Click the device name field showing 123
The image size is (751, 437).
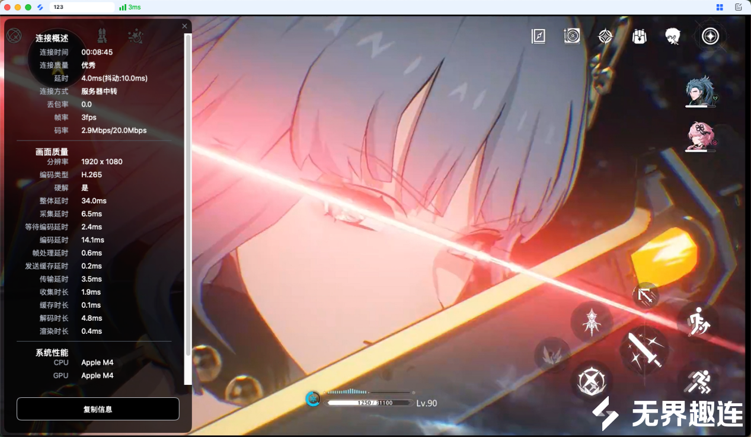tap(82, 7)
